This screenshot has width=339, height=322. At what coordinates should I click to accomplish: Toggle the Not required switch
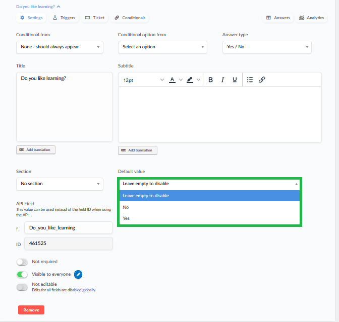click(22, 262)
